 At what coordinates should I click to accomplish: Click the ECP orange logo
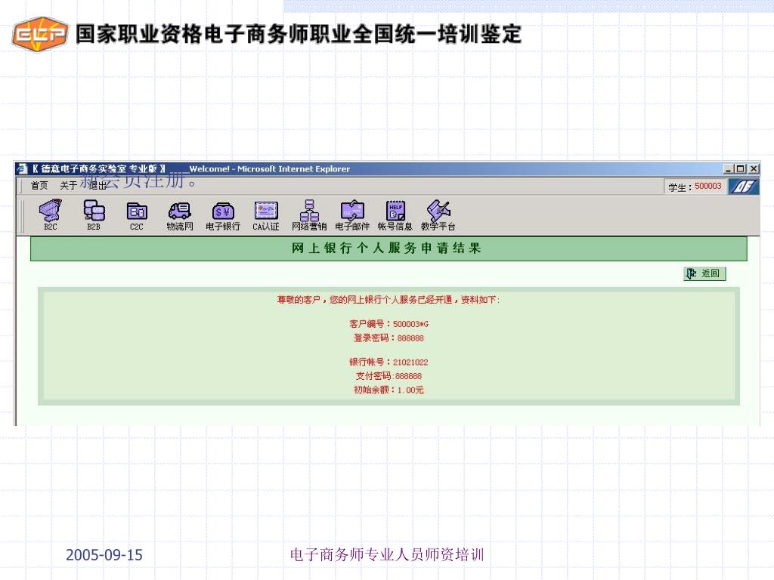click(x=40, y=34)
